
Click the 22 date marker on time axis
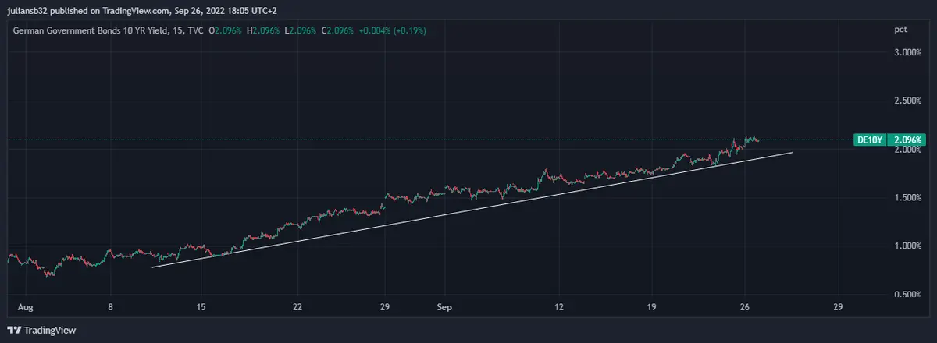pyautogui.click(x=297, y=308)
